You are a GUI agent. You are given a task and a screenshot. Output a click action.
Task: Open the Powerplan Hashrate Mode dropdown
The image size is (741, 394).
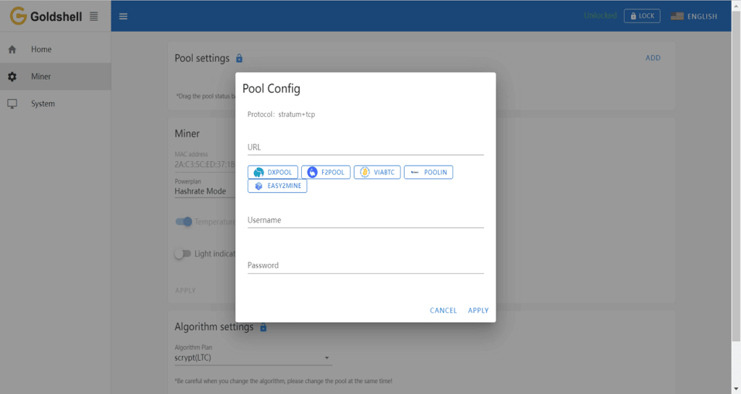(205, 191)
